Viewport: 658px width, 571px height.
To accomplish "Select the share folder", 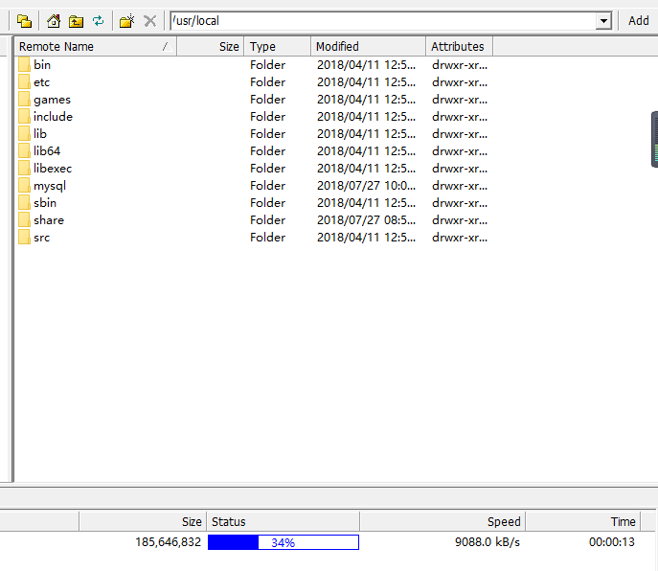I will click(49, 220).
